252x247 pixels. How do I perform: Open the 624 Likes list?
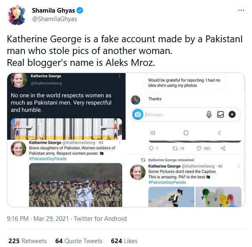coord(124,241)
